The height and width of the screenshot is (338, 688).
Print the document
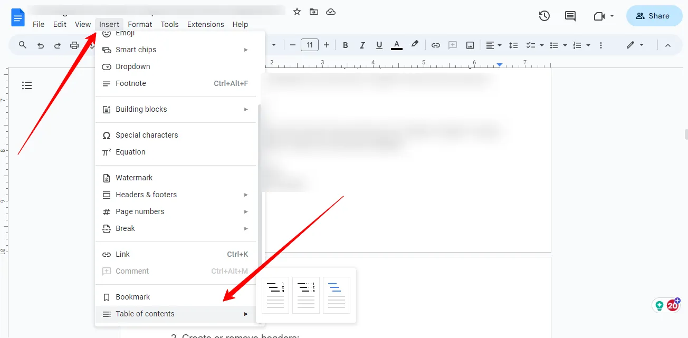coord(74,45)
